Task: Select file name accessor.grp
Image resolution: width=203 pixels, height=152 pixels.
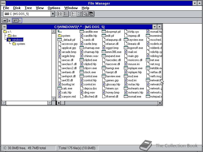Action: coord(70,44)
